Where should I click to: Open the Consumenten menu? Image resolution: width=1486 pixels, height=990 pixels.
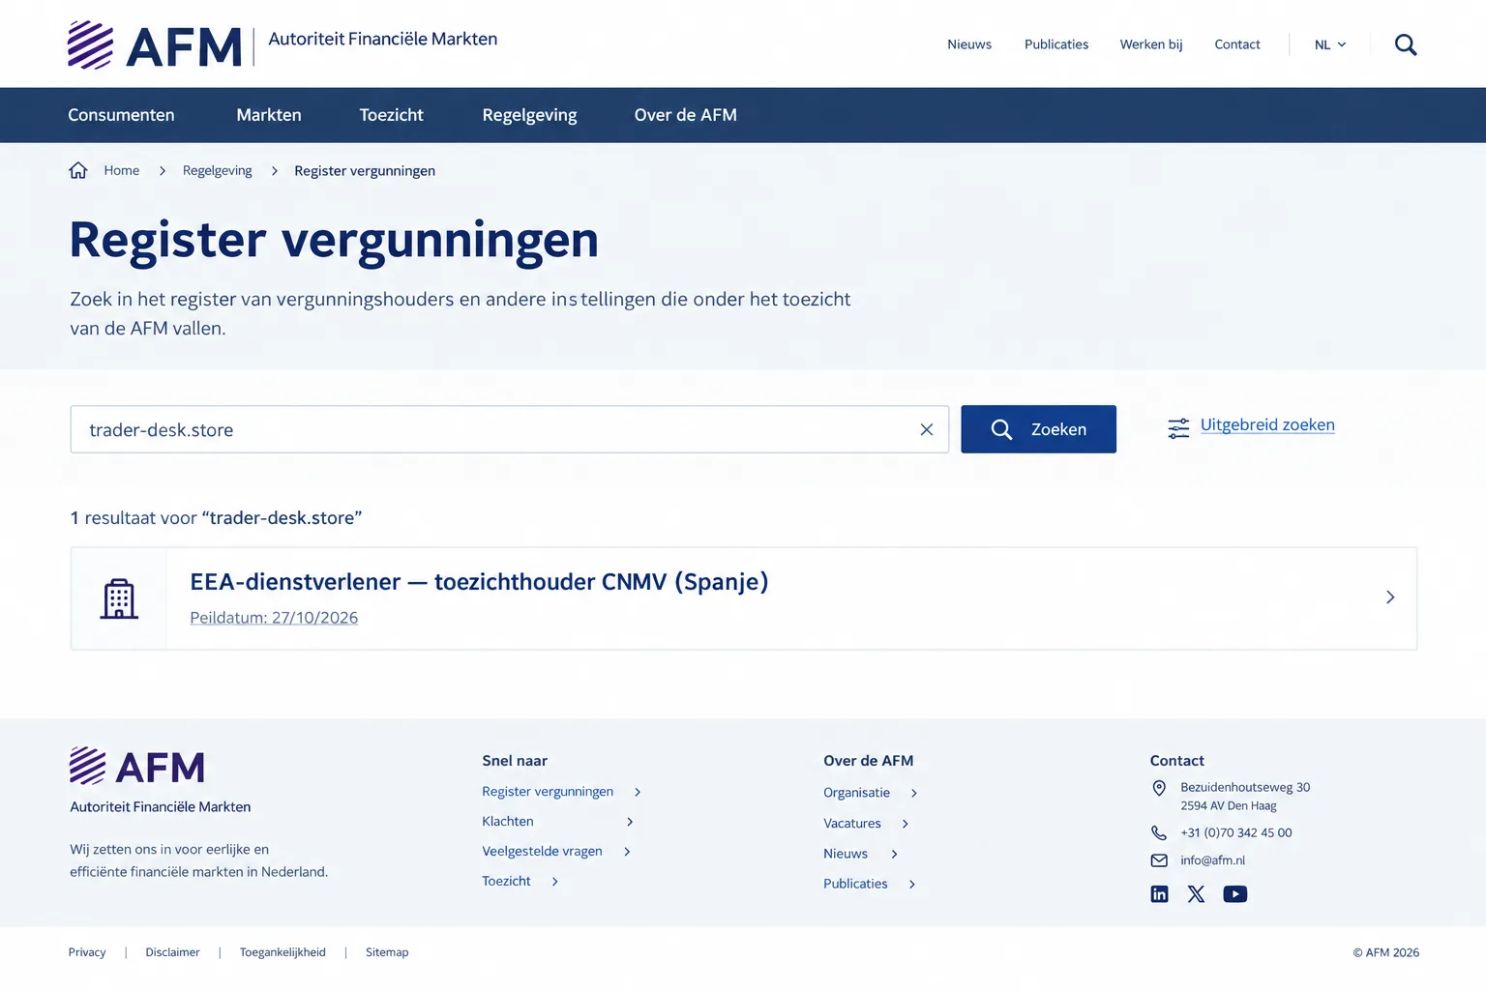tap(121, 115)
